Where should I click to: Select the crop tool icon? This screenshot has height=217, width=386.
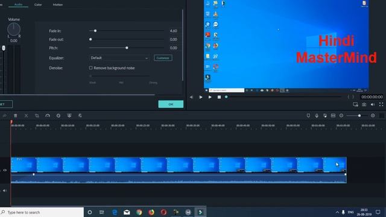37,116
